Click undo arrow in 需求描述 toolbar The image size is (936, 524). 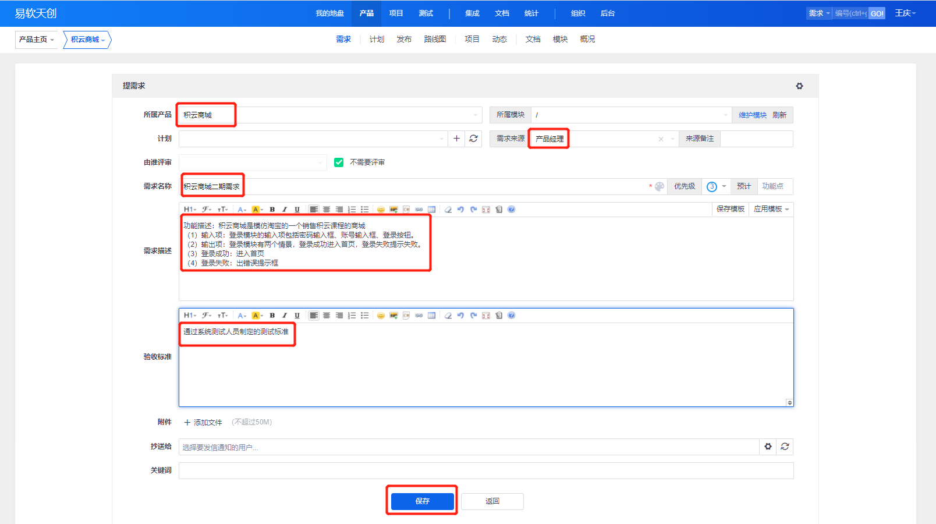pos(460,210)
